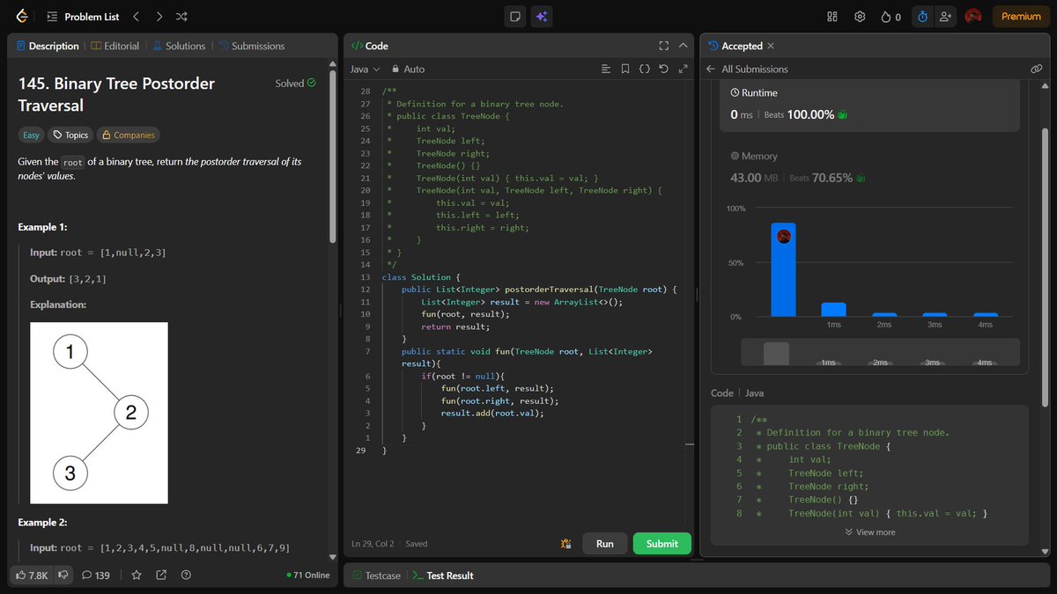Click the streak flame counter
The image size is (1057, 594).
point(891,16)
